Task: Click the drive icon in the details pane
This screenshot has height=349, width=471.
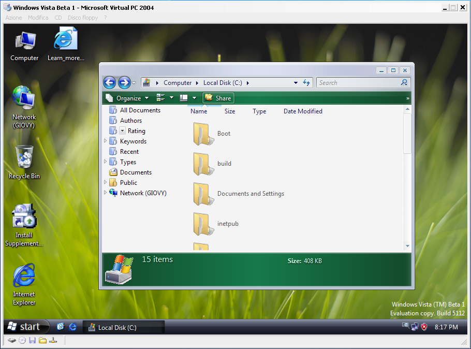Action: [119, 270]
